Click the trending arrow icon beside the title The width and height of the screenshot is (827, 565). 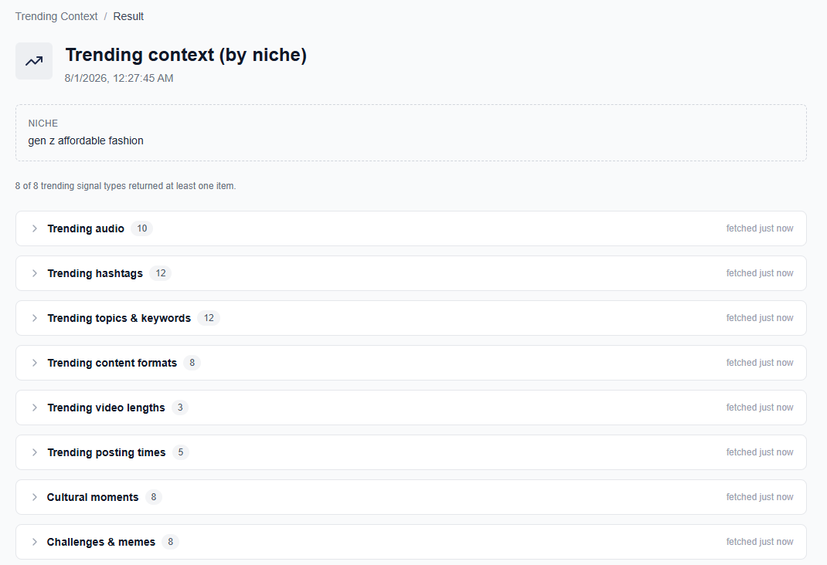point(34,61)
